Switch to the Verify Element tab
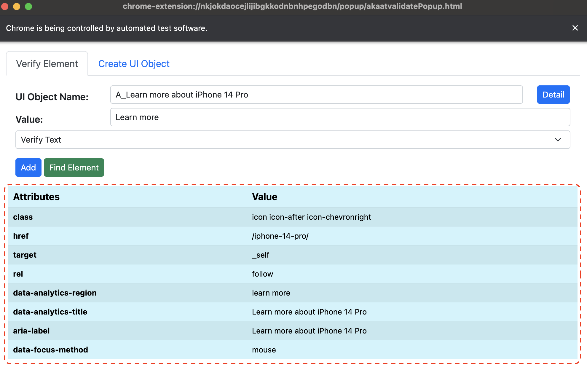The height and width of the screenshot is (367, 587). (x=47, y=64)
